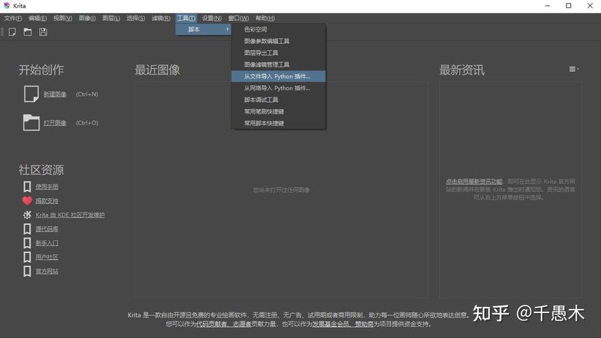This screenshot has height=338, width=601.
Task: Click the new document toolbar icon
Action: pyautogui.click(x=12, y=32)
